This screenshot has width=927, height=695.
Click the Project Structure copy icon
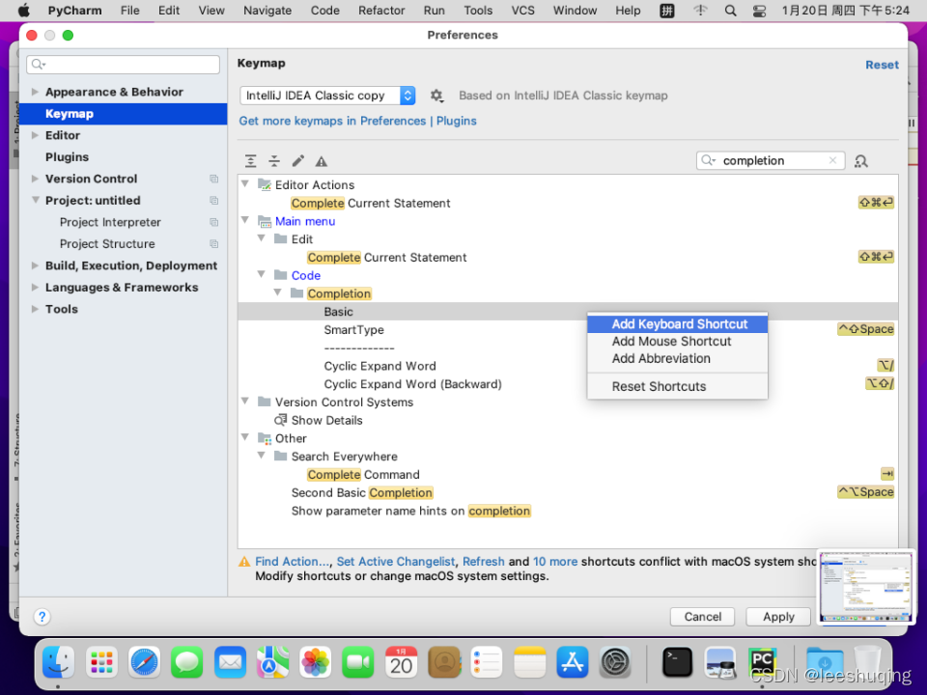click(x=214, y=244)
